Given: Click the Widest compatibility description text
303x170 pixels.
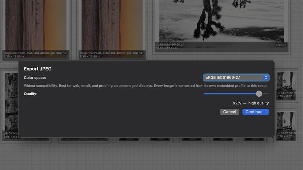Looking at the screenshot, I should [146, 86].
